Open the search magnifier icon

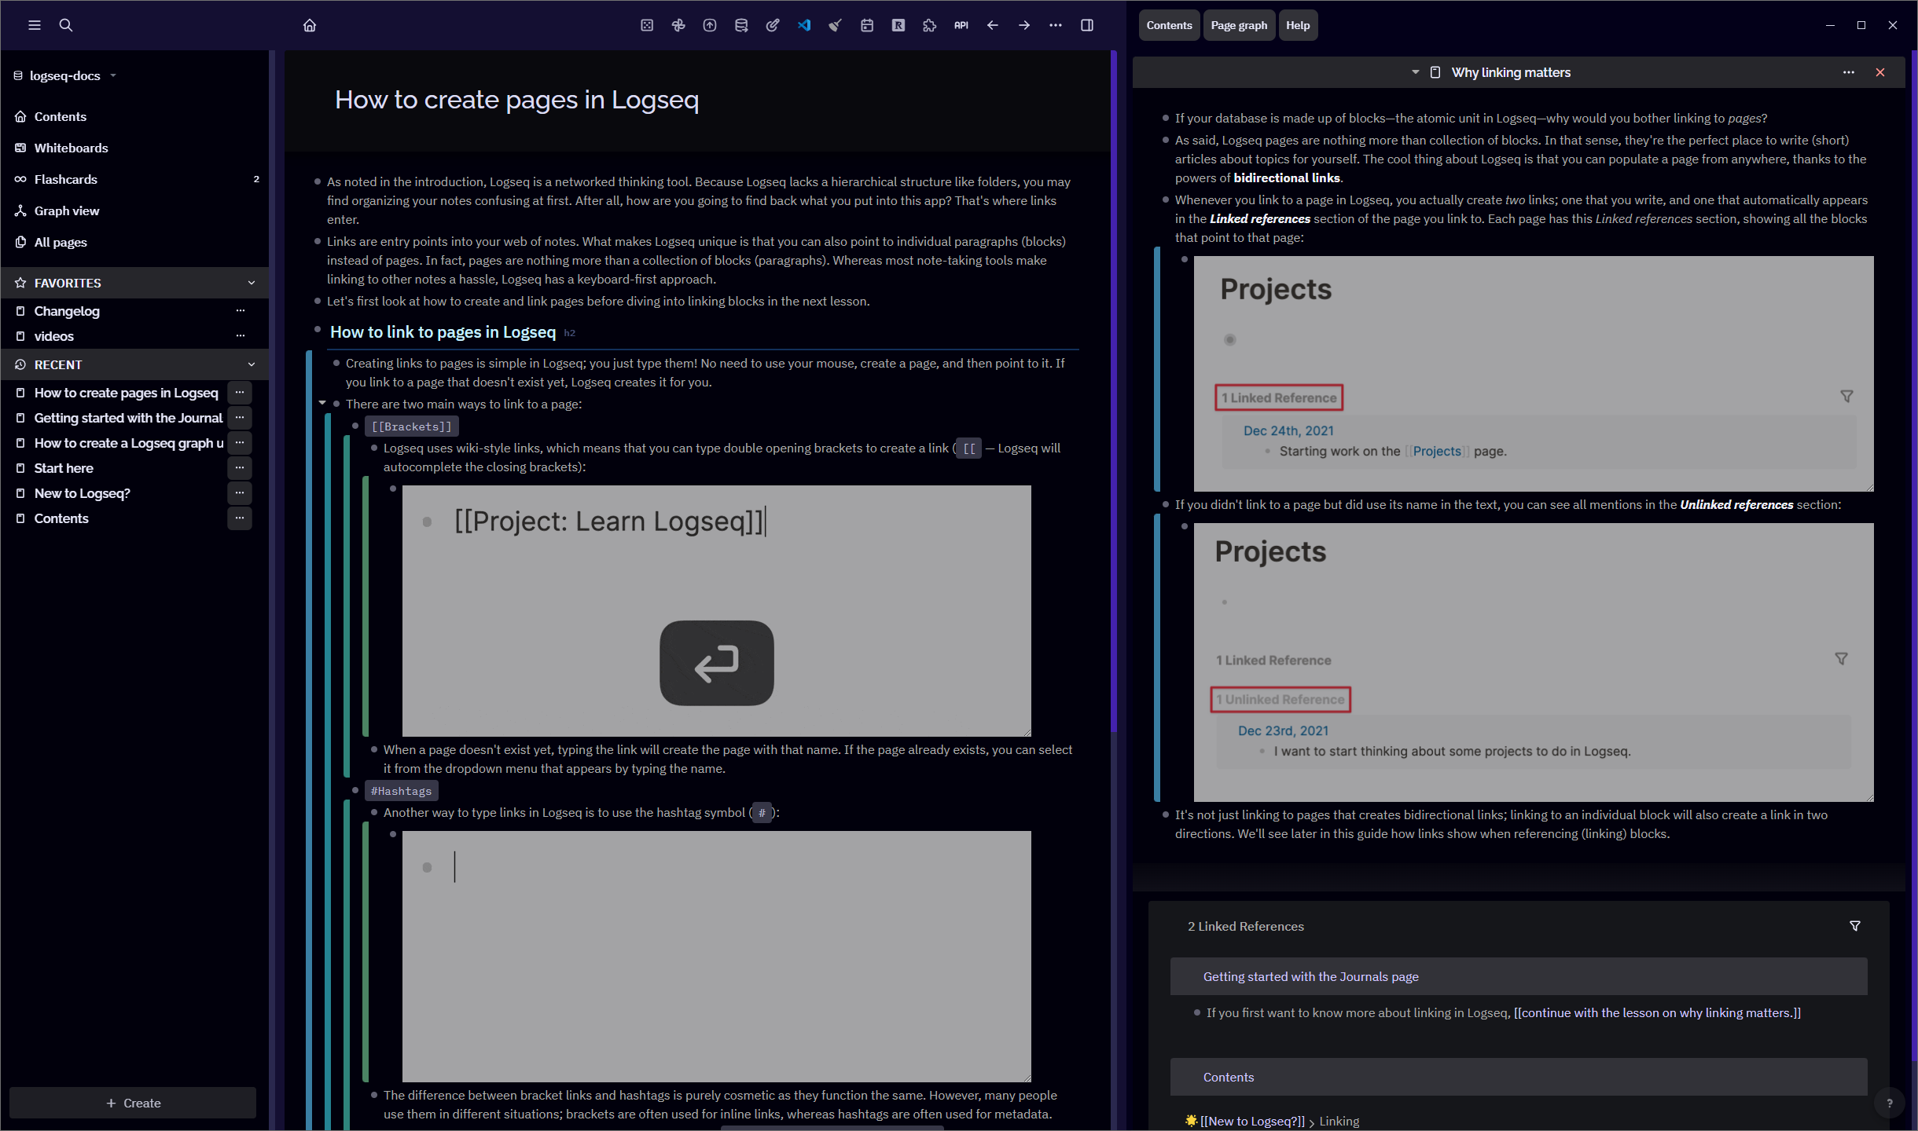click(x=66, y=25)
